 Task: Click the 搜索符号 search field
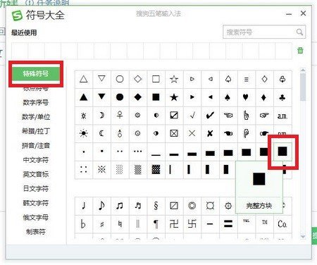[x=264, y=32]
